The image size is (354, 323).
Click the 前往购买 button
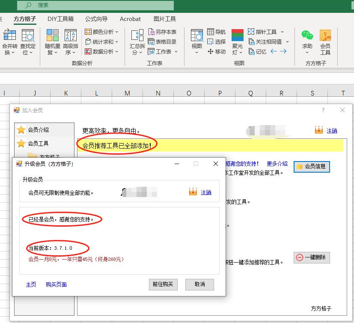[x=163, y=284]
